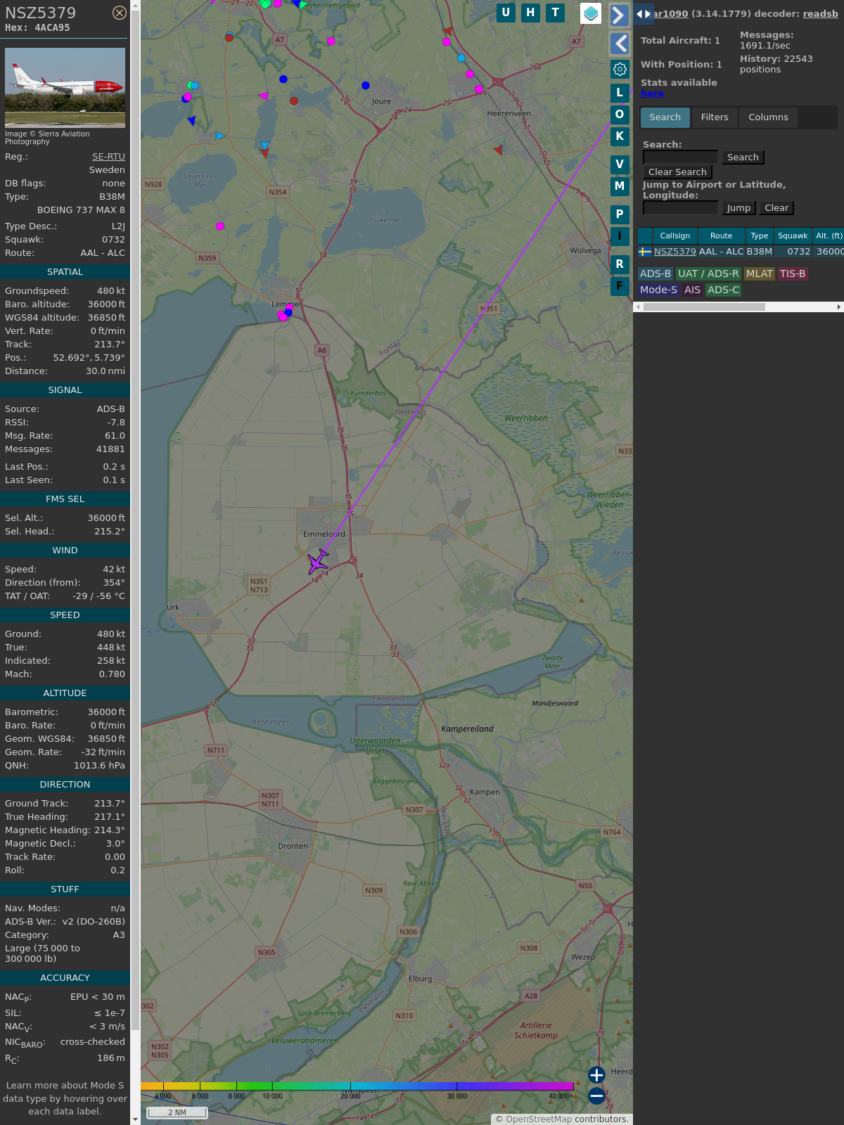Switch to the Columns tab
The height and width of the screenshot is (1125, 844).
(767, 117)
